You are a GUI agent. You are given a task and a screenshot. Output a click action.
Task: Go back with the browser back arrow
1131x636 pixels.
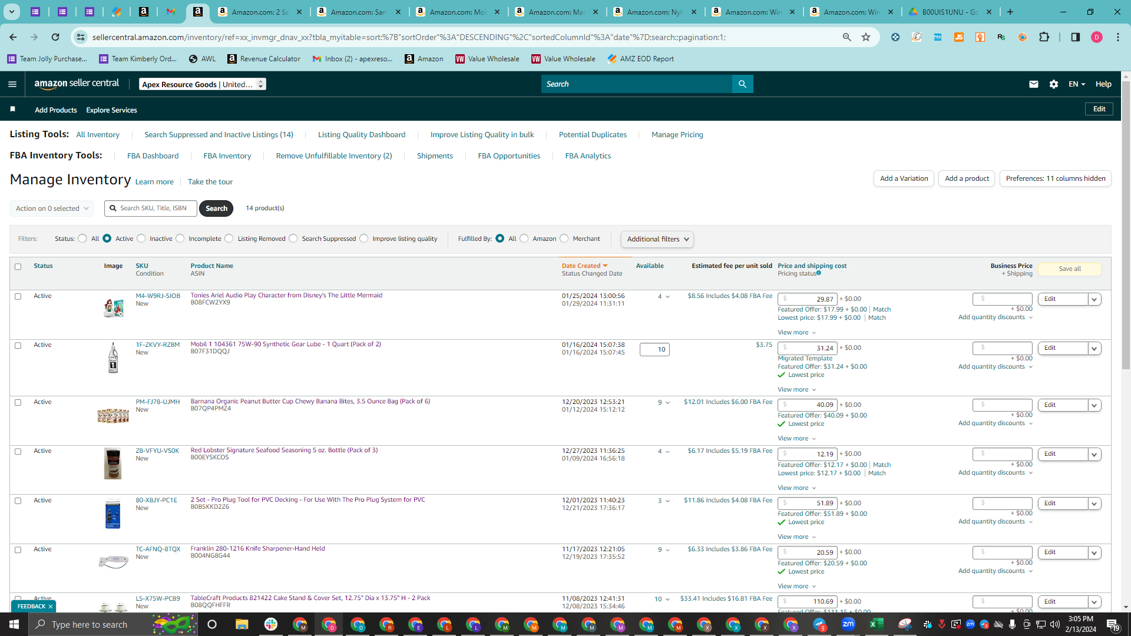(x=13, y=37)
